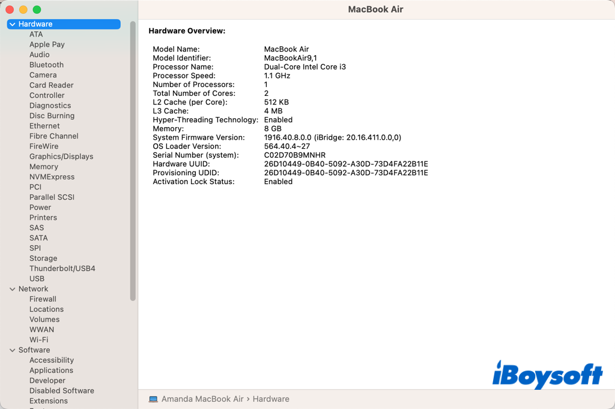Select USB in the sidebar
Viewport: 615px width, 409px height.
point(37,279)
